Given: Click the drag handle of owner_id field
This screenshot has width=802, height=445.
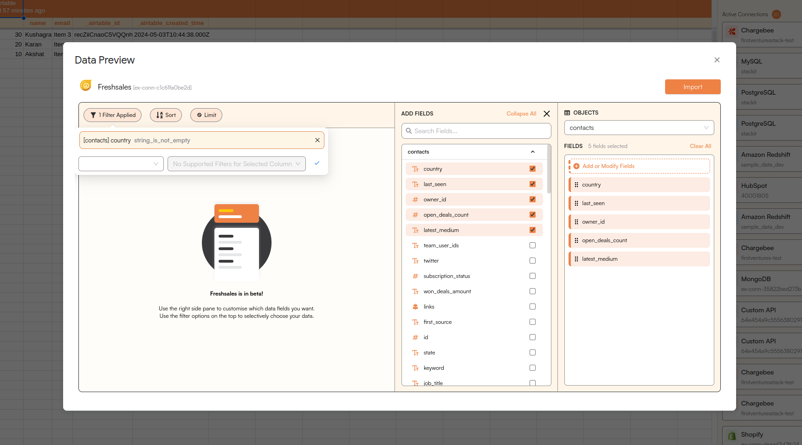Looking at the screenshot, I should point(576,222).
